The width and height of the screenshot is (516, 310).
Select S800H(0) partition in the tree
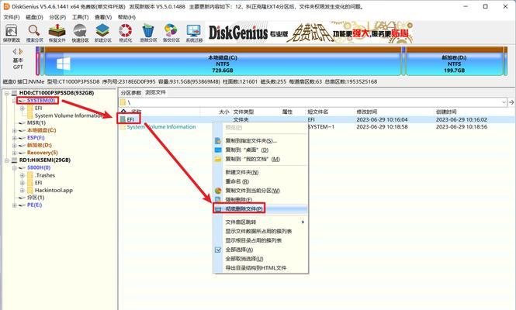tap(39, 167)
